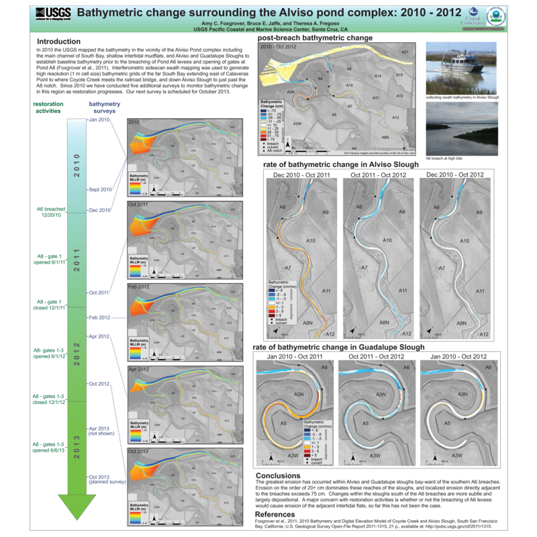This screenshot has width=537, height=537.
Task: Click the north arrow in the Oct 2011 bathymetry map
Action: click(x=154, y=272)
